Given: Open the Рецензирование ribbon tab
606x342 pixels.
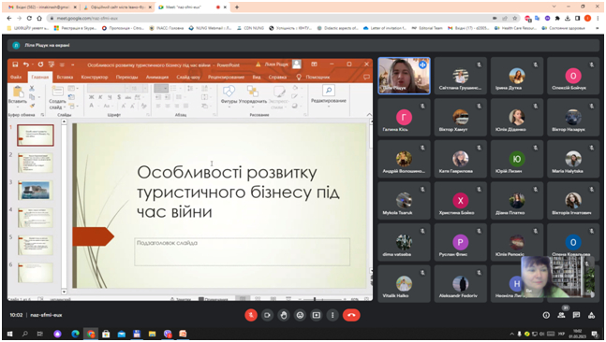Looking at the screenshot, I should click(226, 78).
